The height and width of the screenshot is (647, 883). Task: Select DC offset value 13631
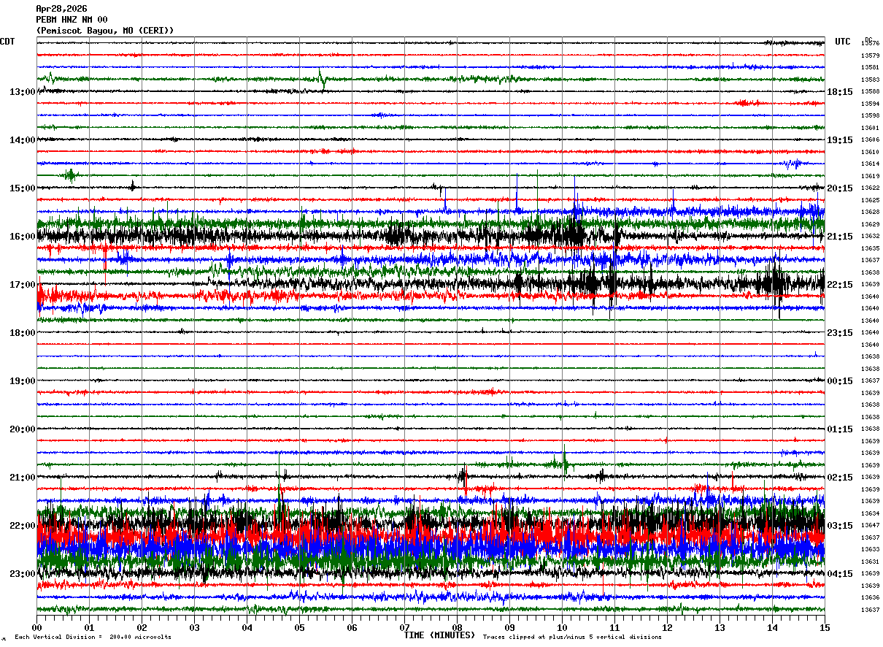click(870, 562)
